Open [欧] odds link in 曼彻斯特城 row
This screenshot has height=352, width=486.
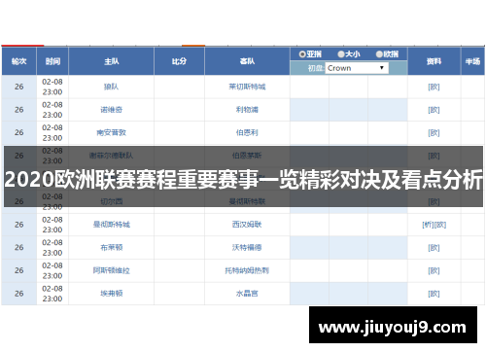(x=440, y=225)
